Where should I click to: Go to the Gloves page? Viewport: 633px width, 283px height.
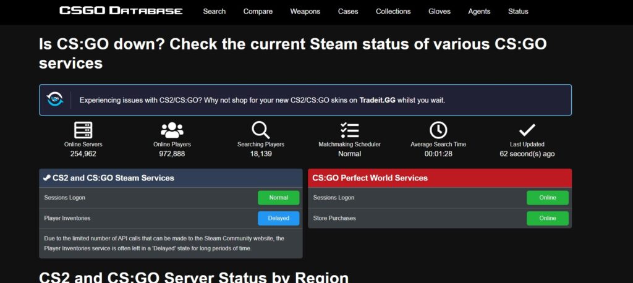coord(440,11)
